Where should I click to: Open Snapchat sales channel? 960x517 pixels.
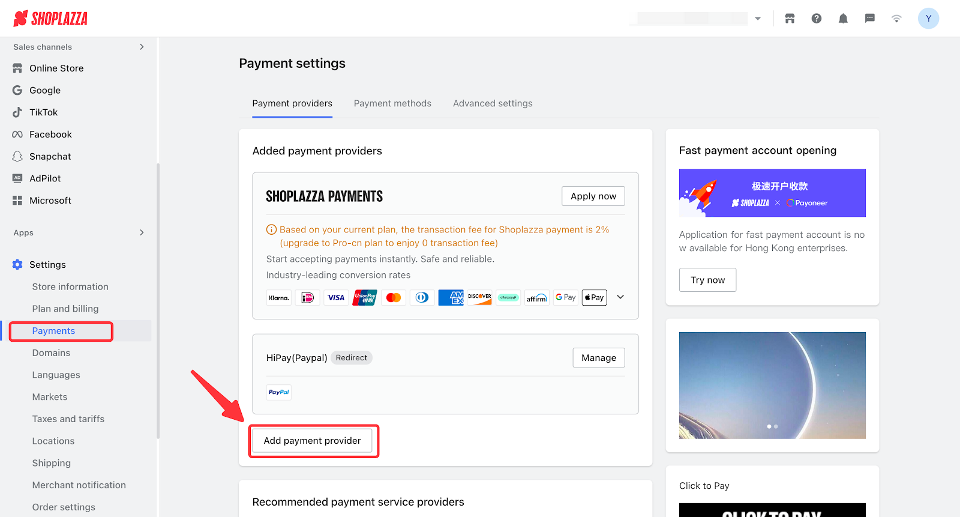50,156
